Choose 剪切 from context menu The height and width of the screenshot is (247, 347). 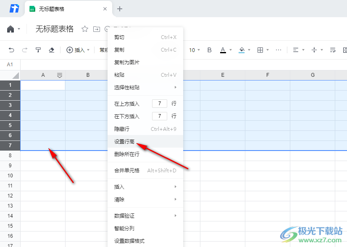pyautogui.click(x=145, y=37)
